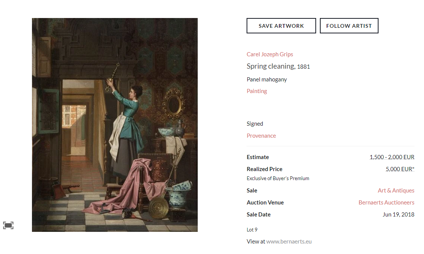
Task: Expand the Provenance section link
Action: click(x=261, y=136)
